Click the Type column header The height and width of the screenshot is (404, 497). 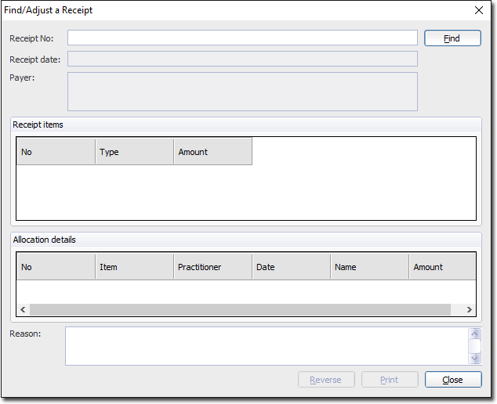point(134,152)
